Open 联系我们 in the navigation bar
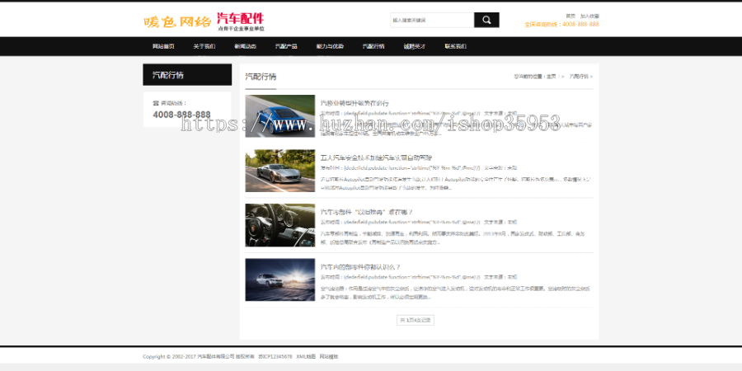 pyautogui.click(x=456, y=47)
